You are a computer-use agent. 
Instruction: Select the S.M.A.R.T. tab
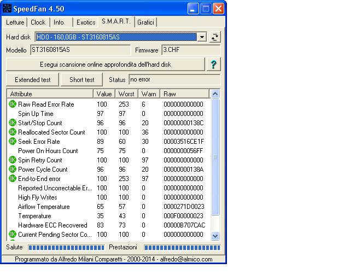[x=116, y=21]
